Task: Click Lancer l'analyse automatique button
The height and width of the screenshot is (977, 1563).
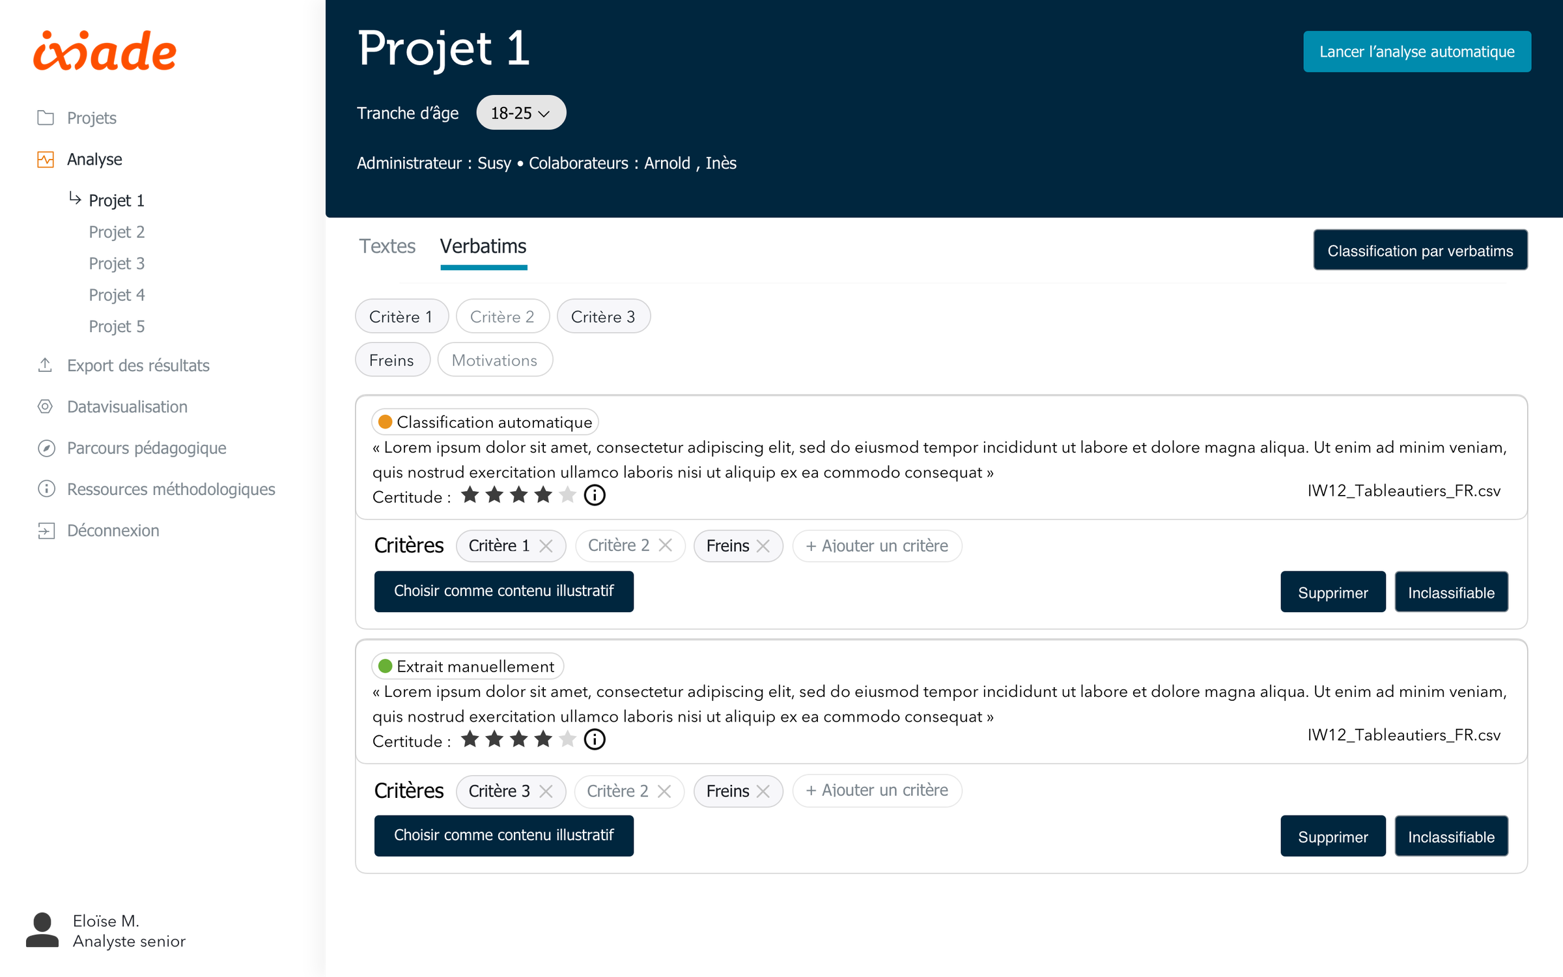Action: (1416, 52)
